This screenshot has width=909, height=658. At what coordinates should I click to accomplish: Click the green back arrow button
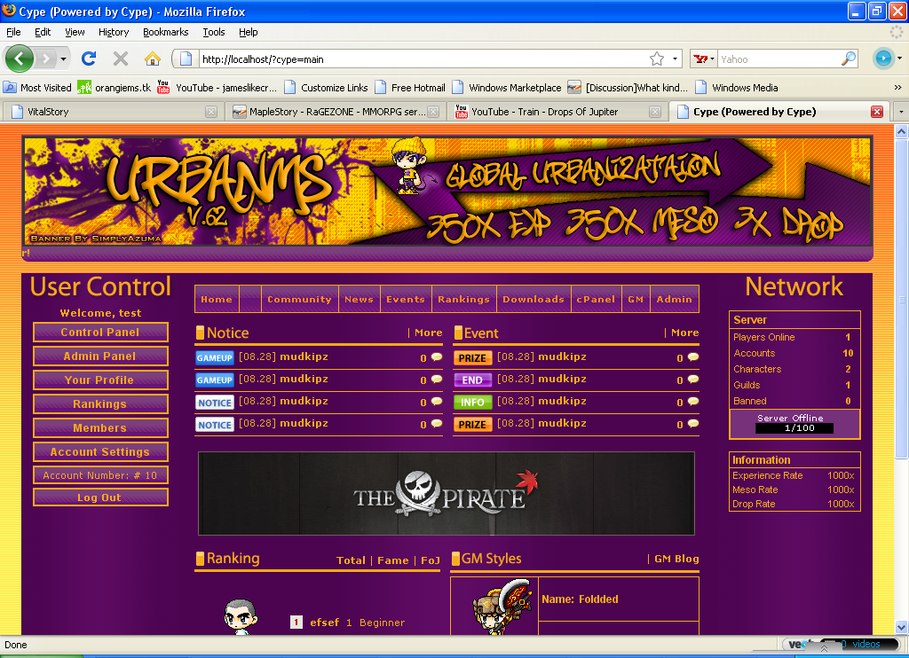pyautogui.click(x=20, y=59)
